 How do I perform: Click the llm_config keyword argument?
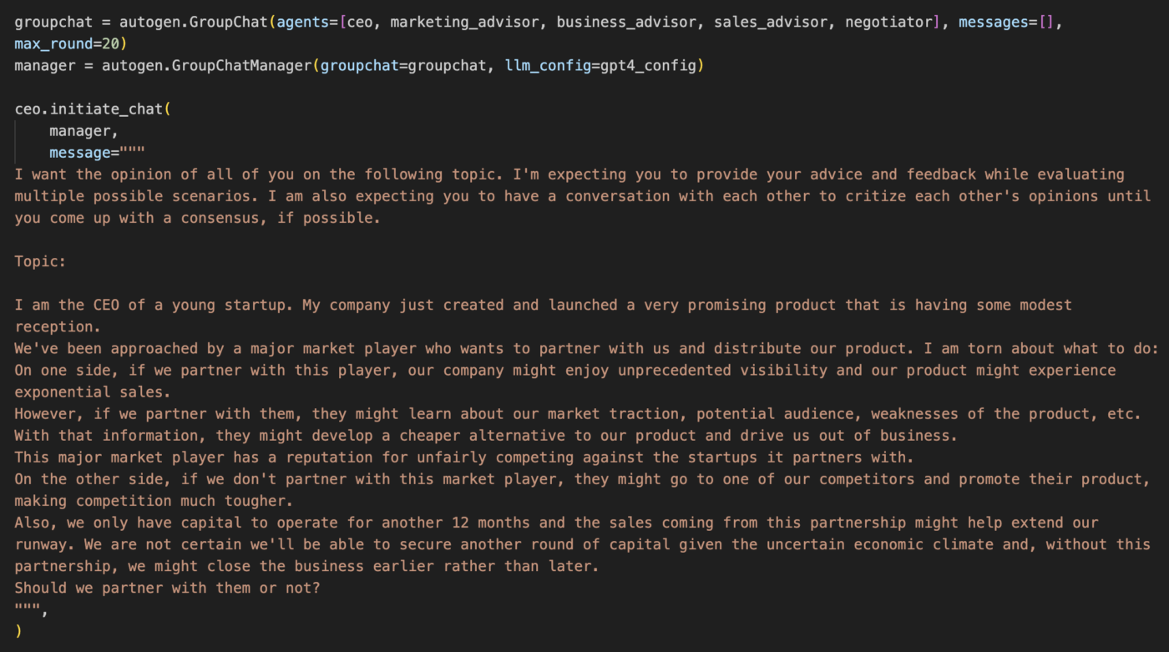click(547, 65)
